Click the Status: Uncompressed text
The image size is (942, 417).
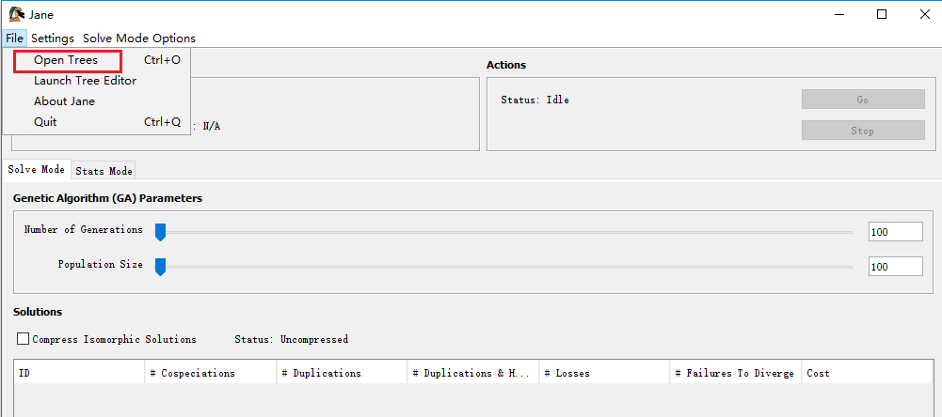292,339
